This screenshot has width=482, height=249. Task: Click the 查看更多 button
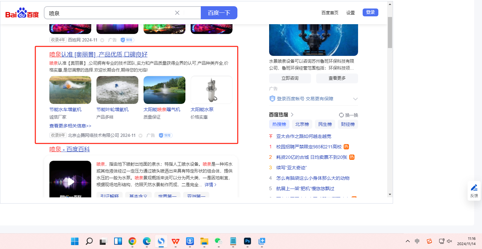[337, 78]
